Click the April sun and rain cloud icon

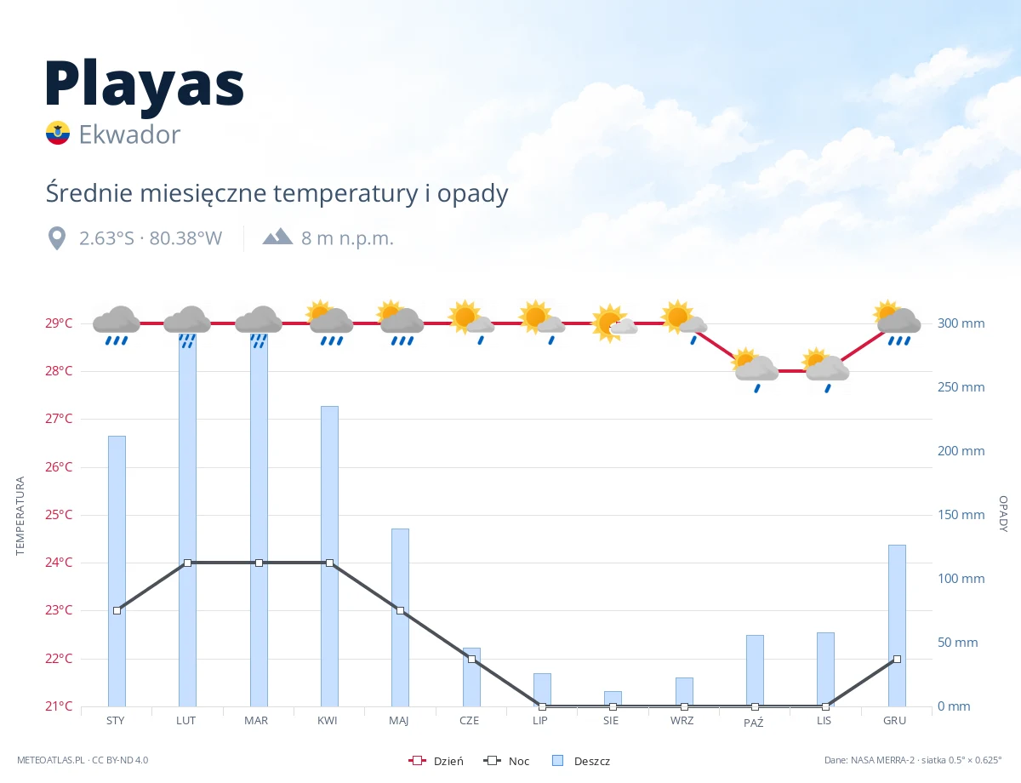329,323
